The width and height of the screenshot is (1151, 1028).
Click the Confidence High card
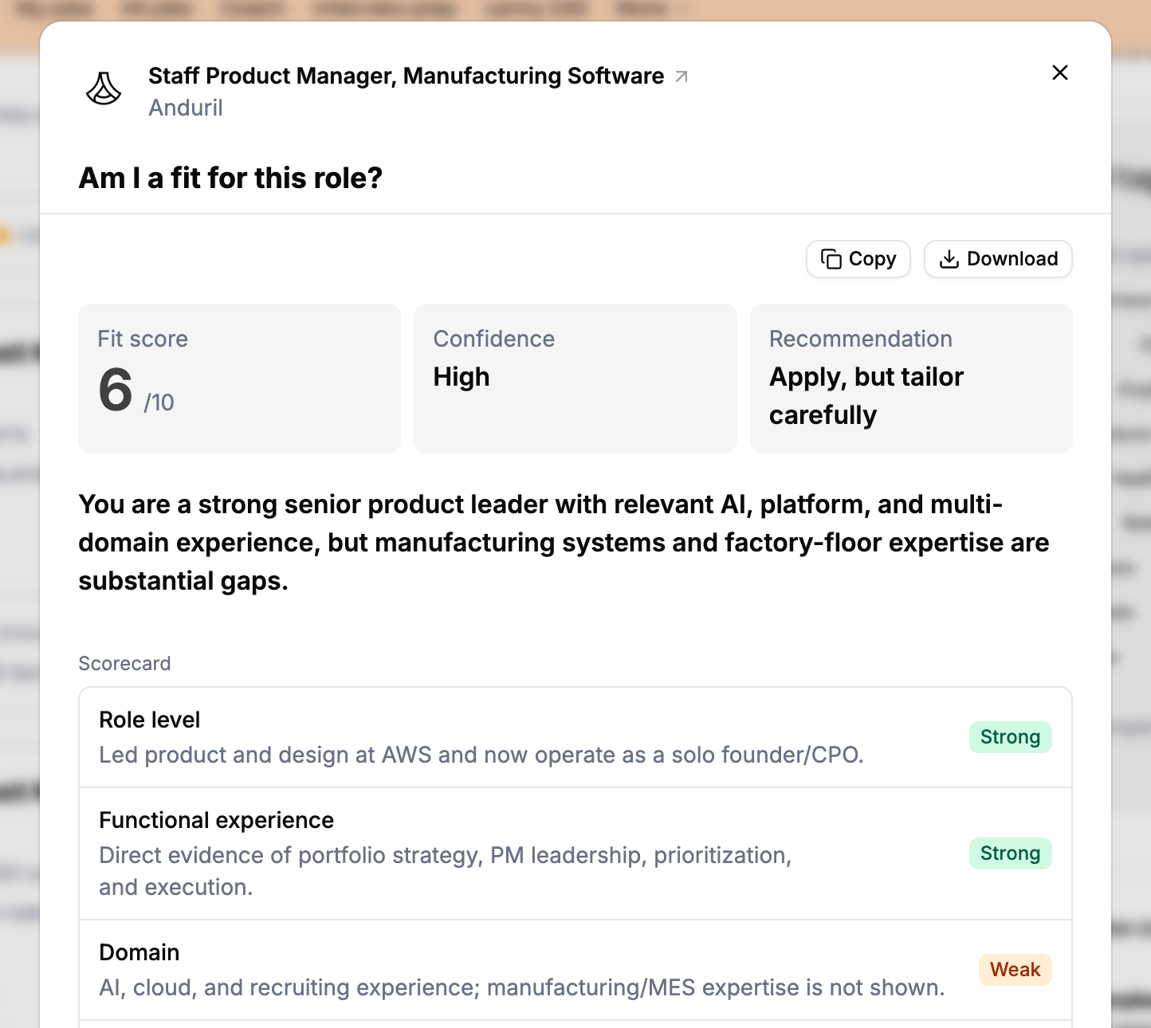pyautogui.click(x=575, y=379)
